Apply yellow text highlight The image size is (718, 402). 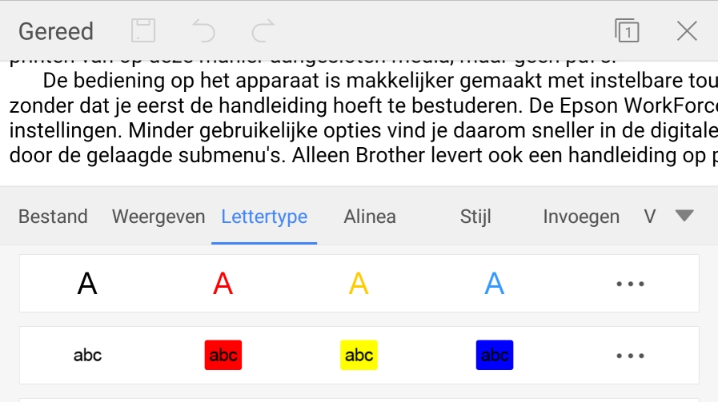(359, 355)
